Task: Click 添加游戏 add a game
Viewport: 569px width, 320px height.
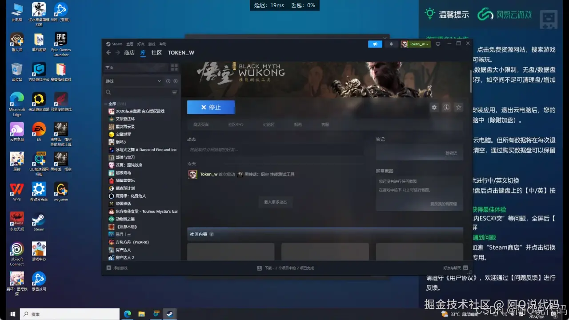Action: pyautogui.click(x=117, y=268)
